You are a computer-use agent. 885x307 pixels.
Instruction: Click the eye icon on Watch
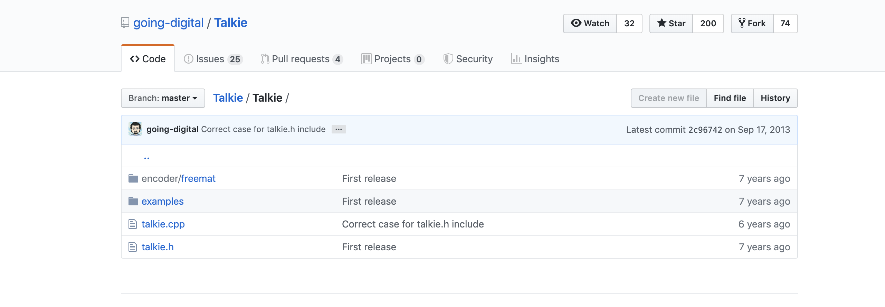tap(576, 23)
